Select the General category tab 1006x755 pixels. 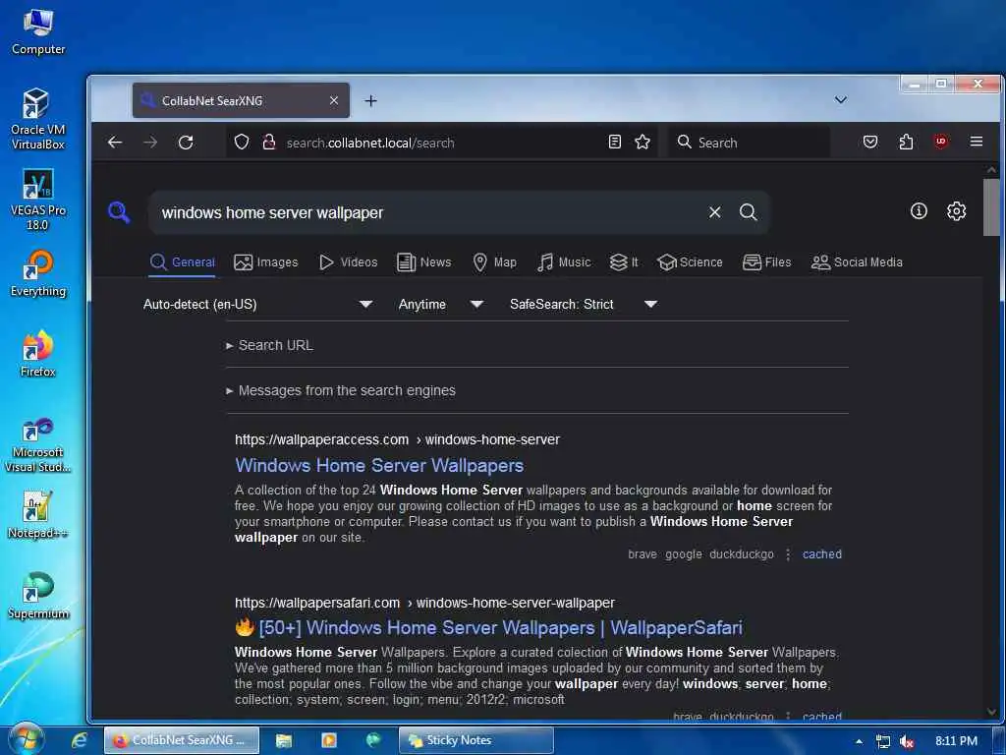182,261
